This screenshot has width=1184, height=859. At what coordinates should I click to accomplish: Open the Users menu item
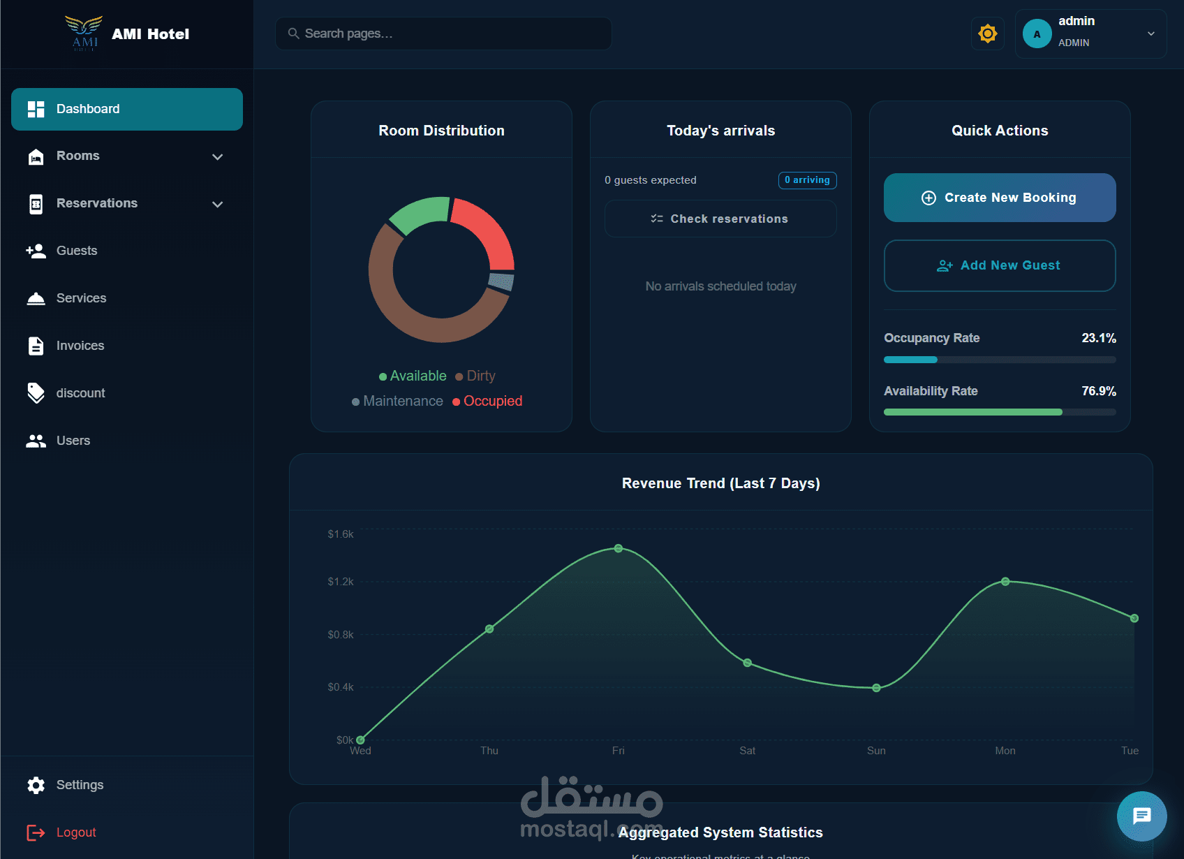coord(127,441)
